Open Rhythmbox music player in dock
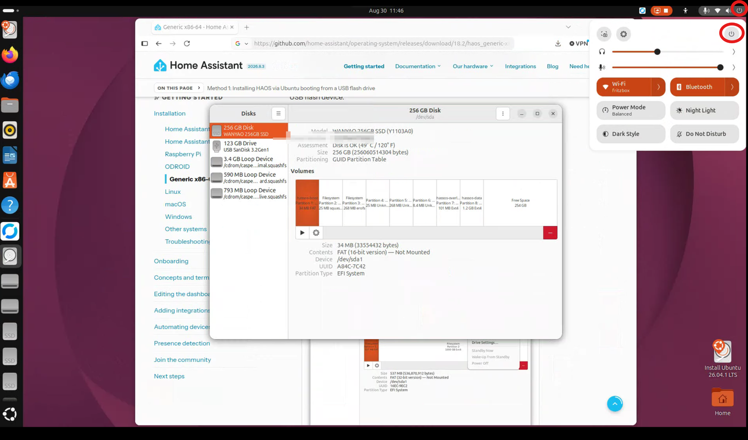Screen dimensions: 748x440 tap(10, 130)
